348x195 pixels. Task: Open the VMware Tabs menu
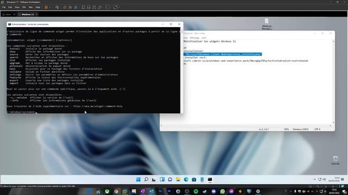[x=30, y=7]
